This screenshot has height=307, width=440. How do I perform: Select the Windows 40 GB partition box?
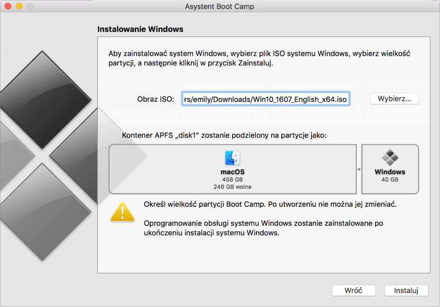pos(390,169)
